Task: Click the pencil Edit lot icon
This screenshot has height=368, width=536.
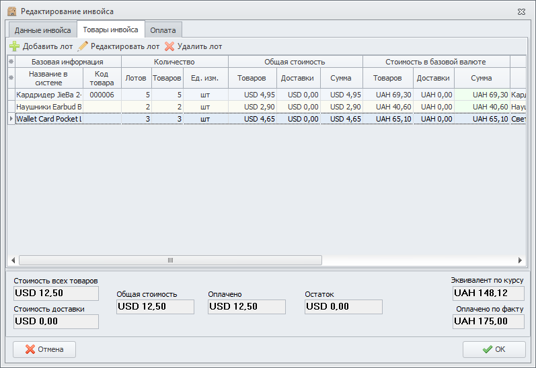Action: click(x=83, y=46)
